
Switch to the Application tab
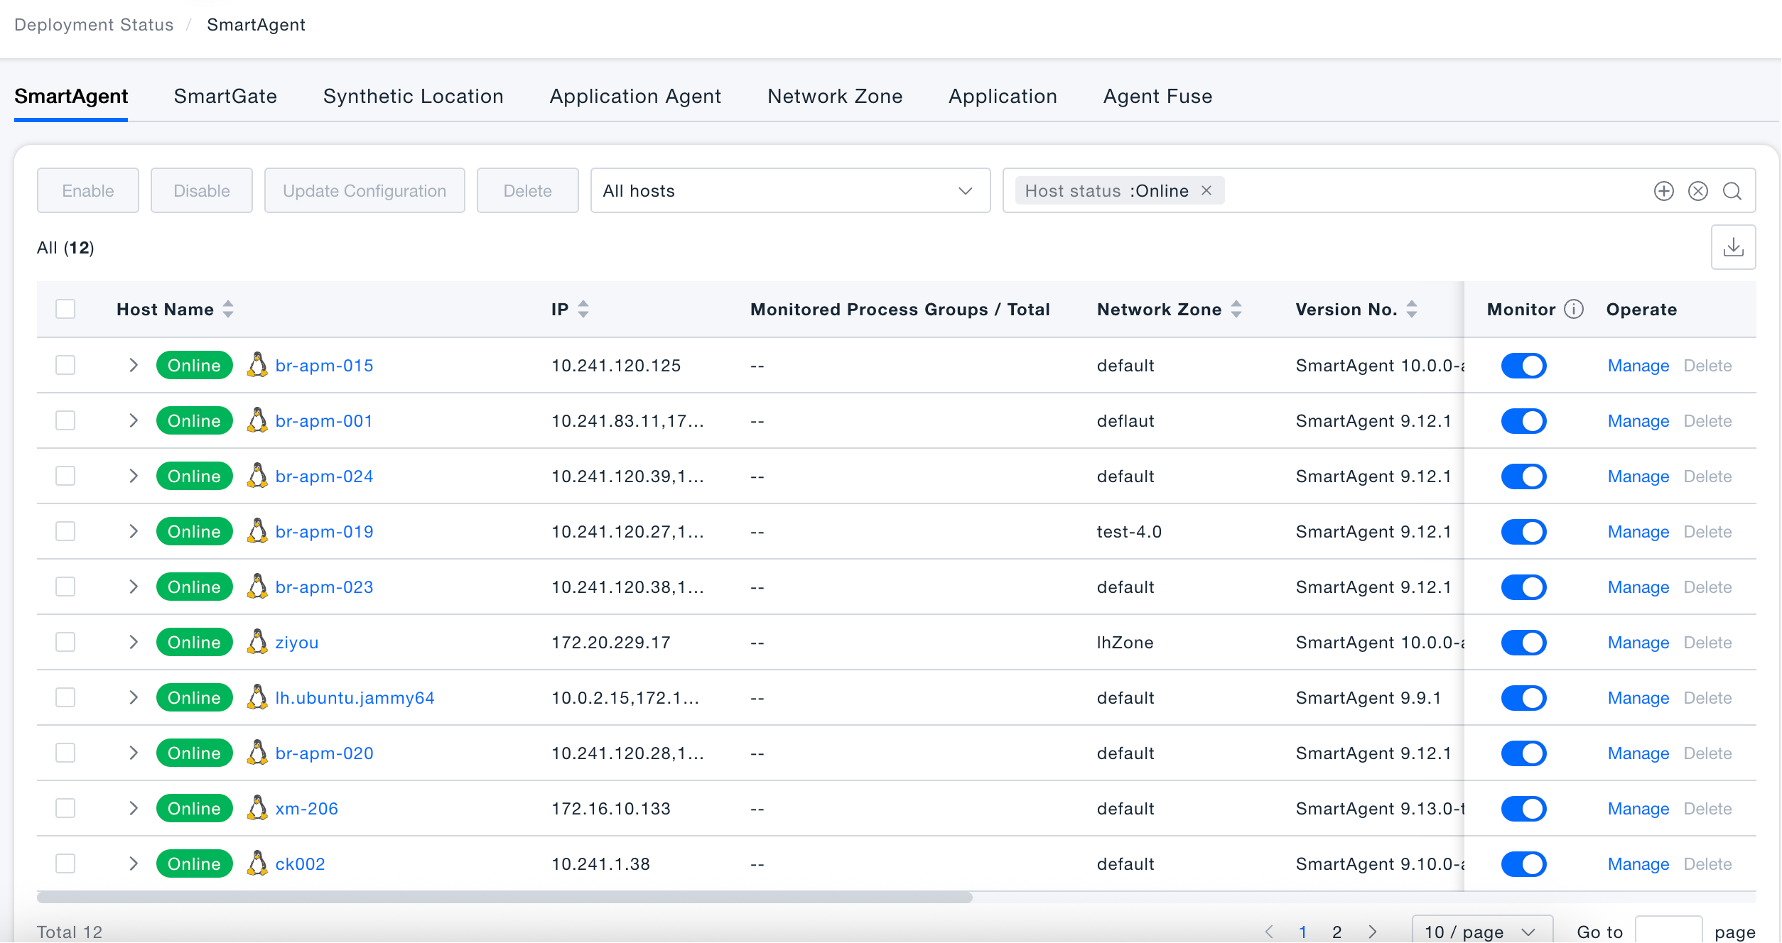[x=1003, y=96]
